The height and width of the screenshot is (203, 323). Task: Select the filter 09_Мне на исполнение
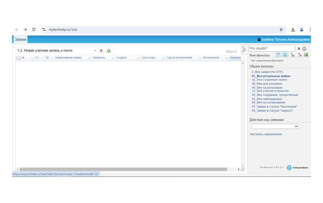[x=267, y=87]
